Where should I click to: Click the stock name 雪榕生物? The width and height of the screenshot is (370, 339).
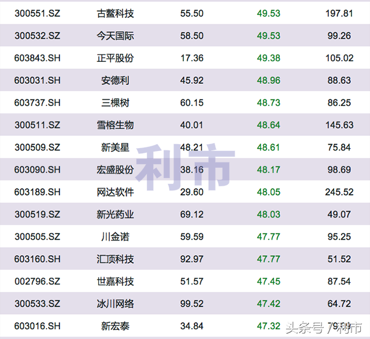point(115,125)
